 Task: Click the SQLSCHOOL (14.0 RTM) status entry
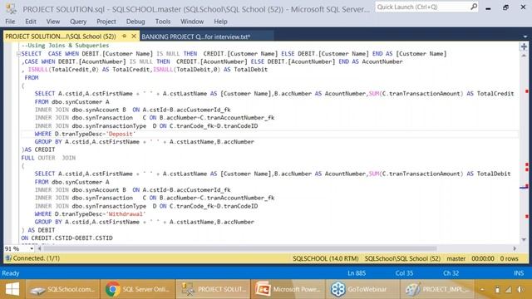coord(325,258)
